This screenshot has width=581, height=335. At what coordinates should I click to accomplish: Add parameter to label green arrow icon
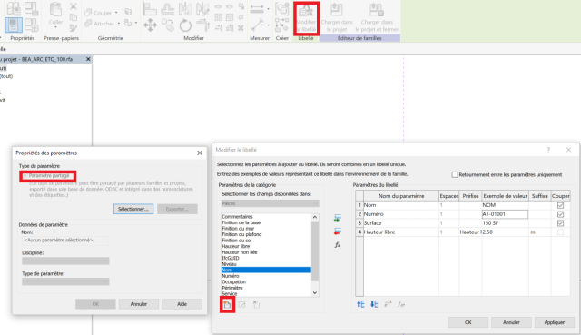tap(337, 218)
